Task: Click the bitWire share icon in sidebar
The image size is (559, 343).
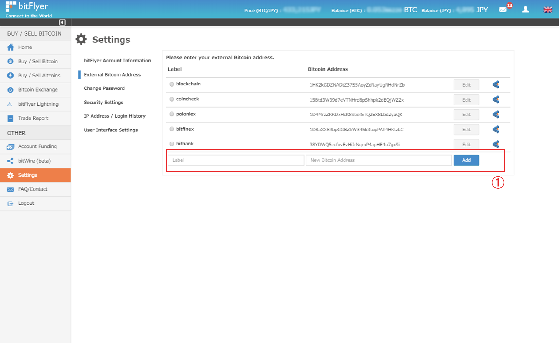Action: 10,161
